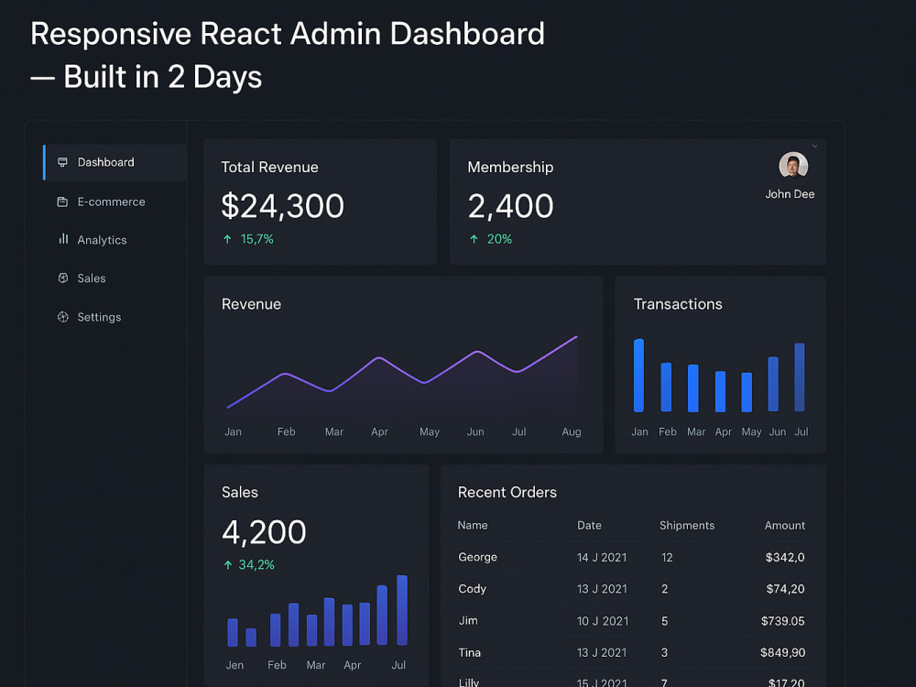Click the Amount column header
Image resolution: width=916 pixels, height=687 pixels.
tap(785, 525)
